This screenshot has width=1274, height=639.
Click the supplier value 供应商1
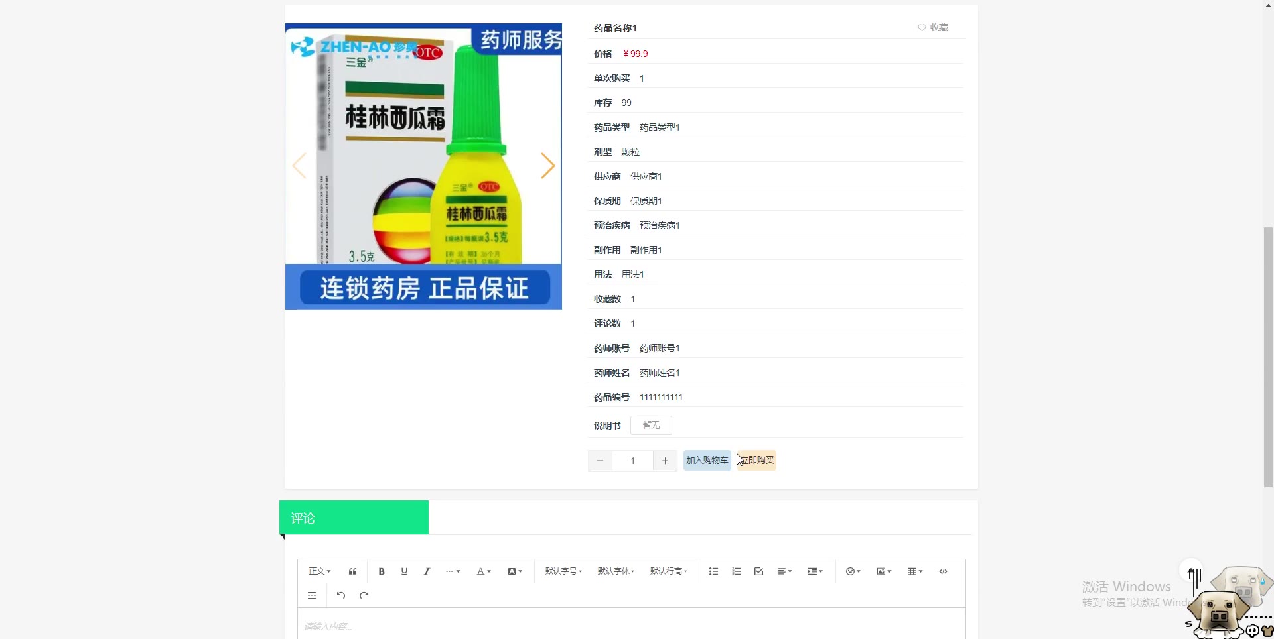(646, 176)
